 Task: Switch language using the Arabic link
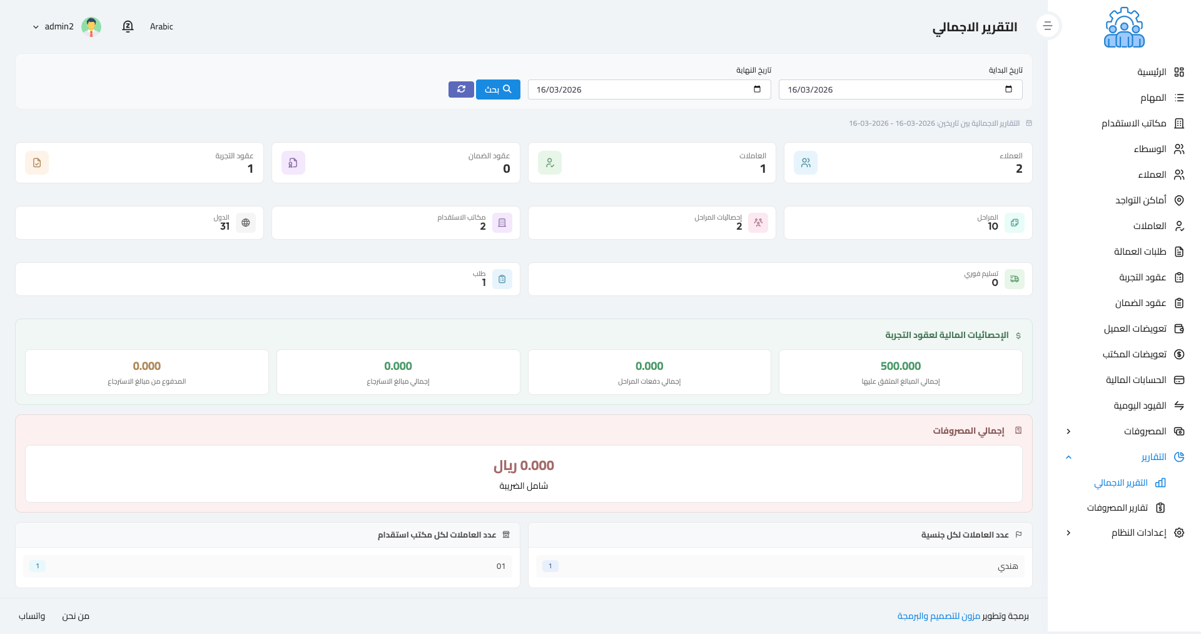tap(161, 26)
